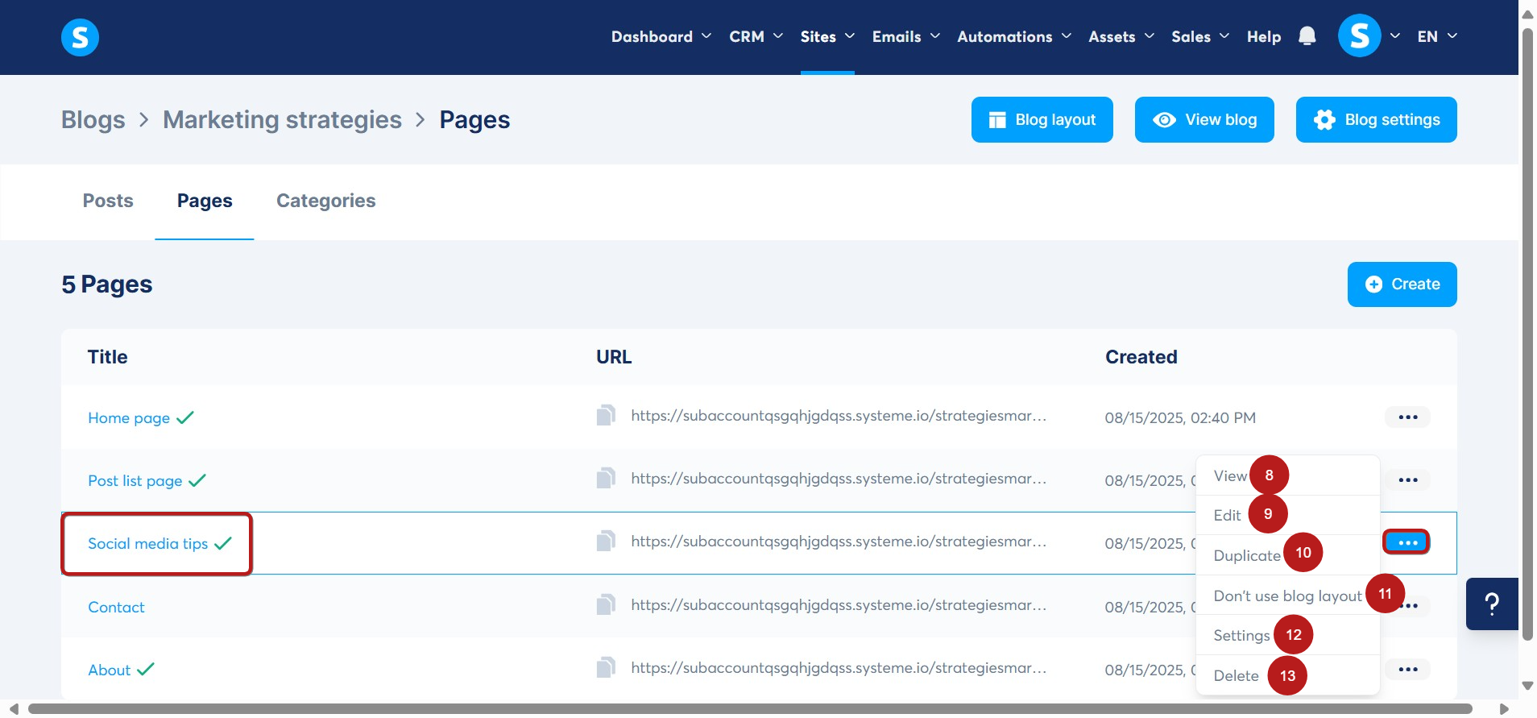Expand the Dashboard menu

pyautogui.click(x=661, y=36)
